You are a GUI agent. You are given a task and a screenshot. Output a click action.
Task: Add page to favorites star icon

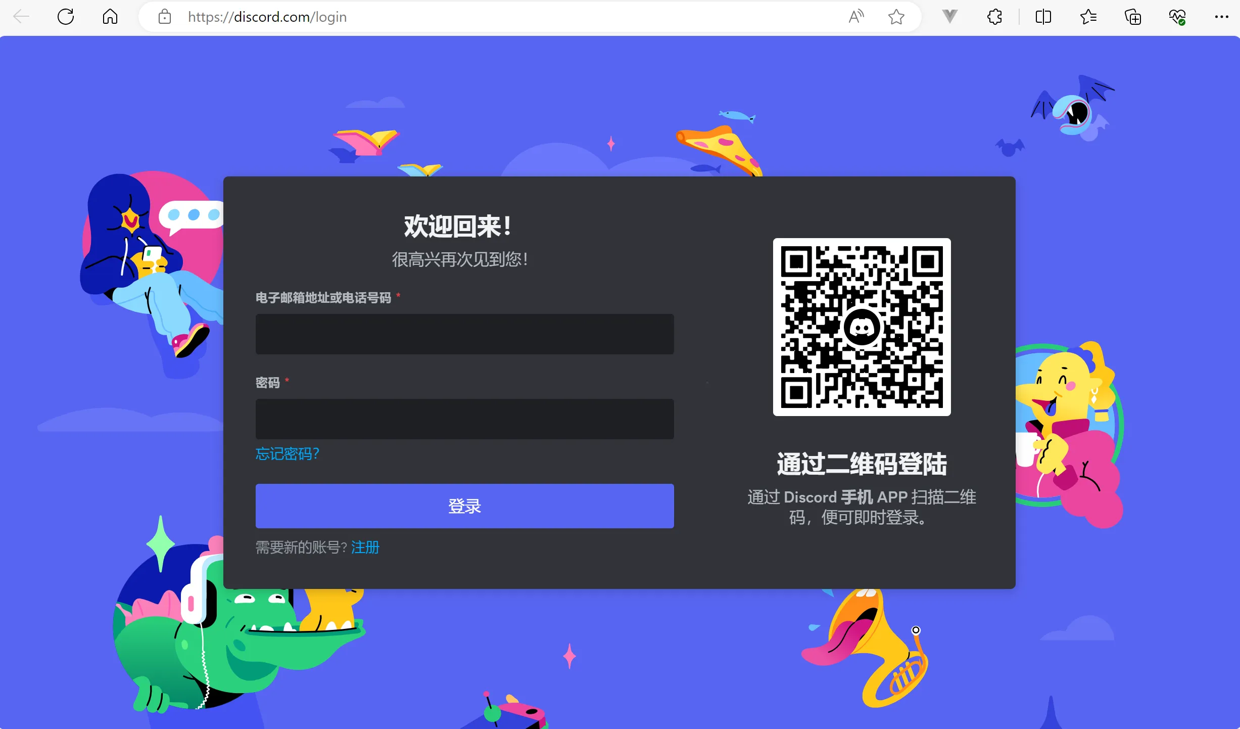tap(896, 17)
